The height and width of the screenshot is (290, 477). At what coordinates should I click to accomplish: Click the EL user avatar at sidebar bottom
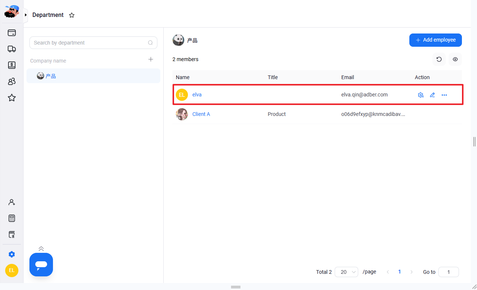coord(12,270)
